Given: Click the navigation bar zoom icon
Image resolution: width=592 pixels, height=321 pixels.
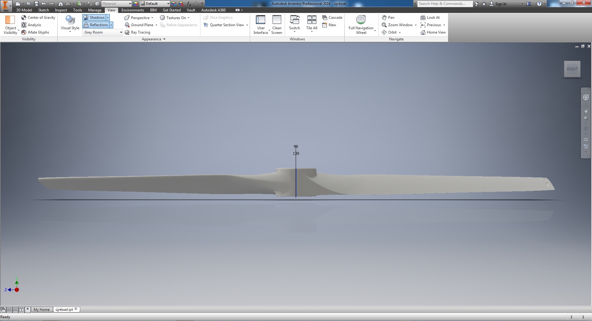Looking at the screenshot, I should 586,118.
